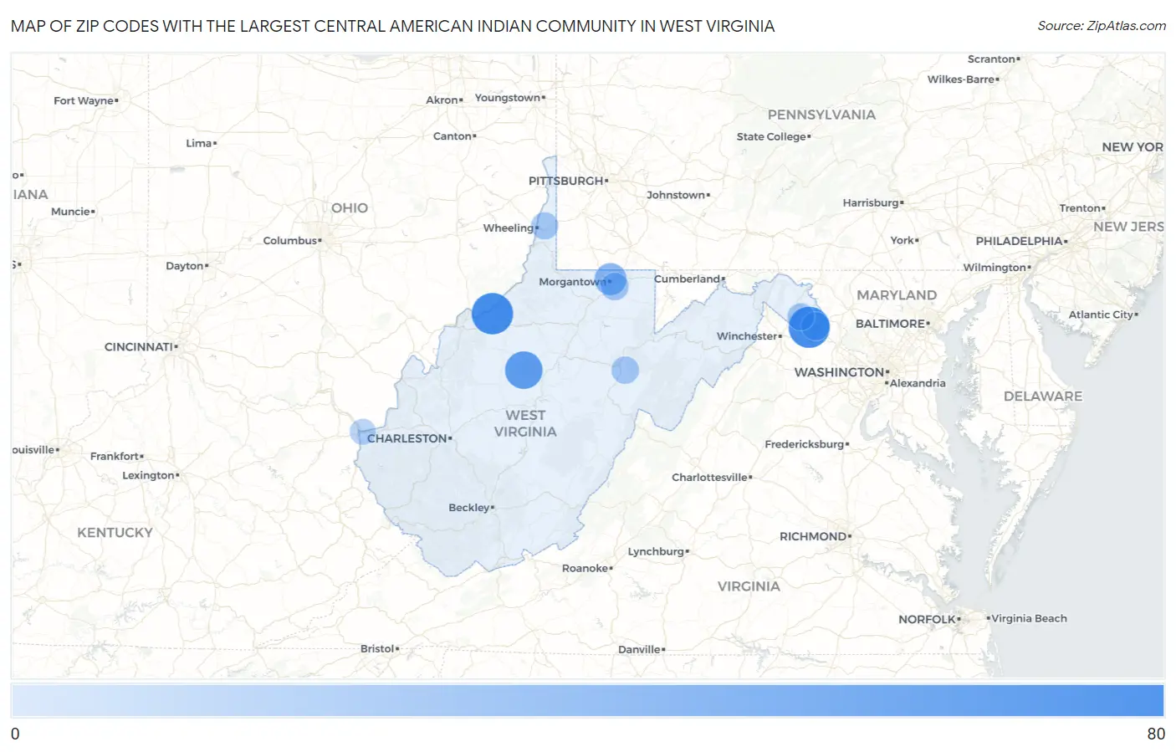The image size is (1176, 752).
Task: Click the NORFOLK city label
Action: 927,620
